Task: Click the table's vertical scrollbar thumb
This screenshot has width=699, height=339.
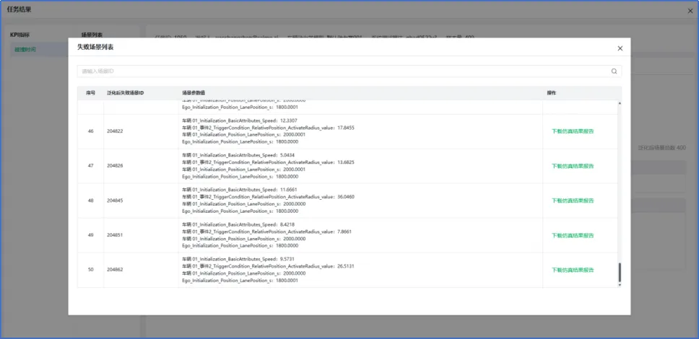Action: coord(619,272)
